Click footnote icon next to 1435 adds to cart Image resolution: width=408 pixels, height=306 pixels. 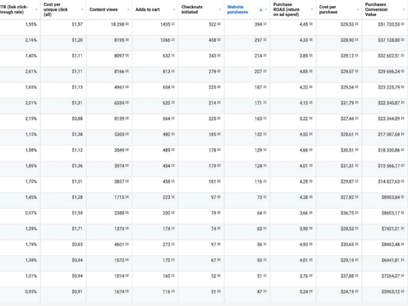click(x=173, y=24)
